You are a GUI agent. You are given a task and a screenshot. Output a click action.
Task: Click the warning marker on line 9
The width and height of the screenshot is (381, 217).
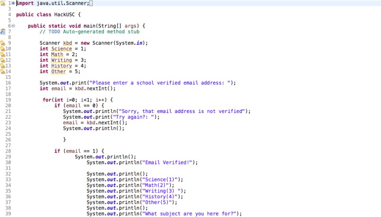click(x=3, y=43)
